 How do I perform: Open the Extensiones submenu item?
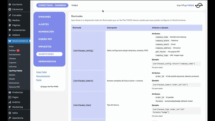pyautogui.click(x=14, y=83)
